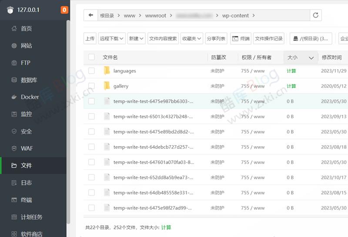Screen dimensions: 348x237
Task: Sort by 文件名 column header
Action: click(x=110, y=57)
